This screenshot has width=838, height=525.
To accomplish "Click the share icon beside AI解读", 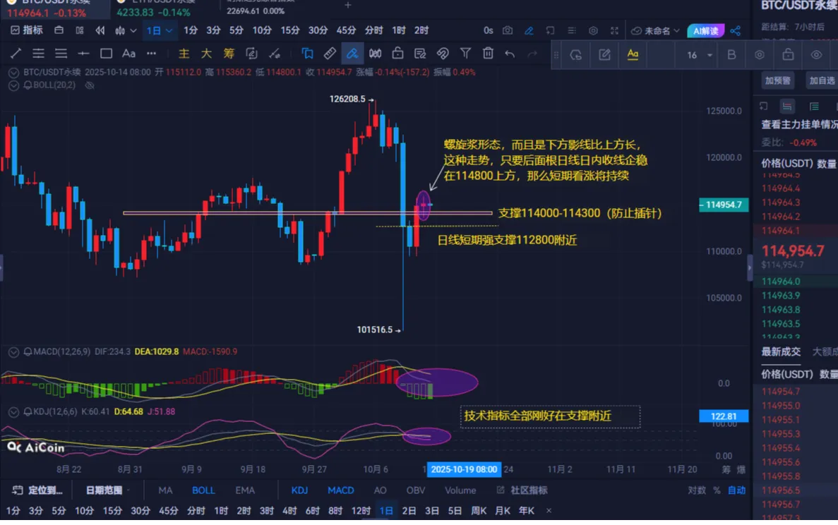I will (x=736, y=31).
